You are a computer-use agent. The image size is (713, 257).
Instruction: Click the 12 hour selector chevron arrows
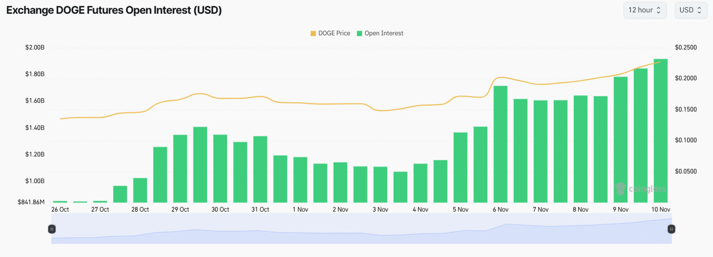658,10
